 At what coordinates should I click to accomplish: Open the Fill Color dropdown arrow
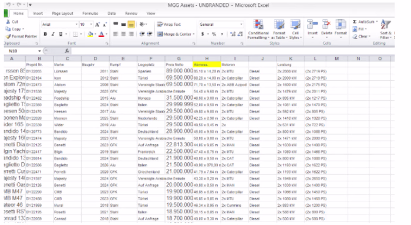(95, 34)
